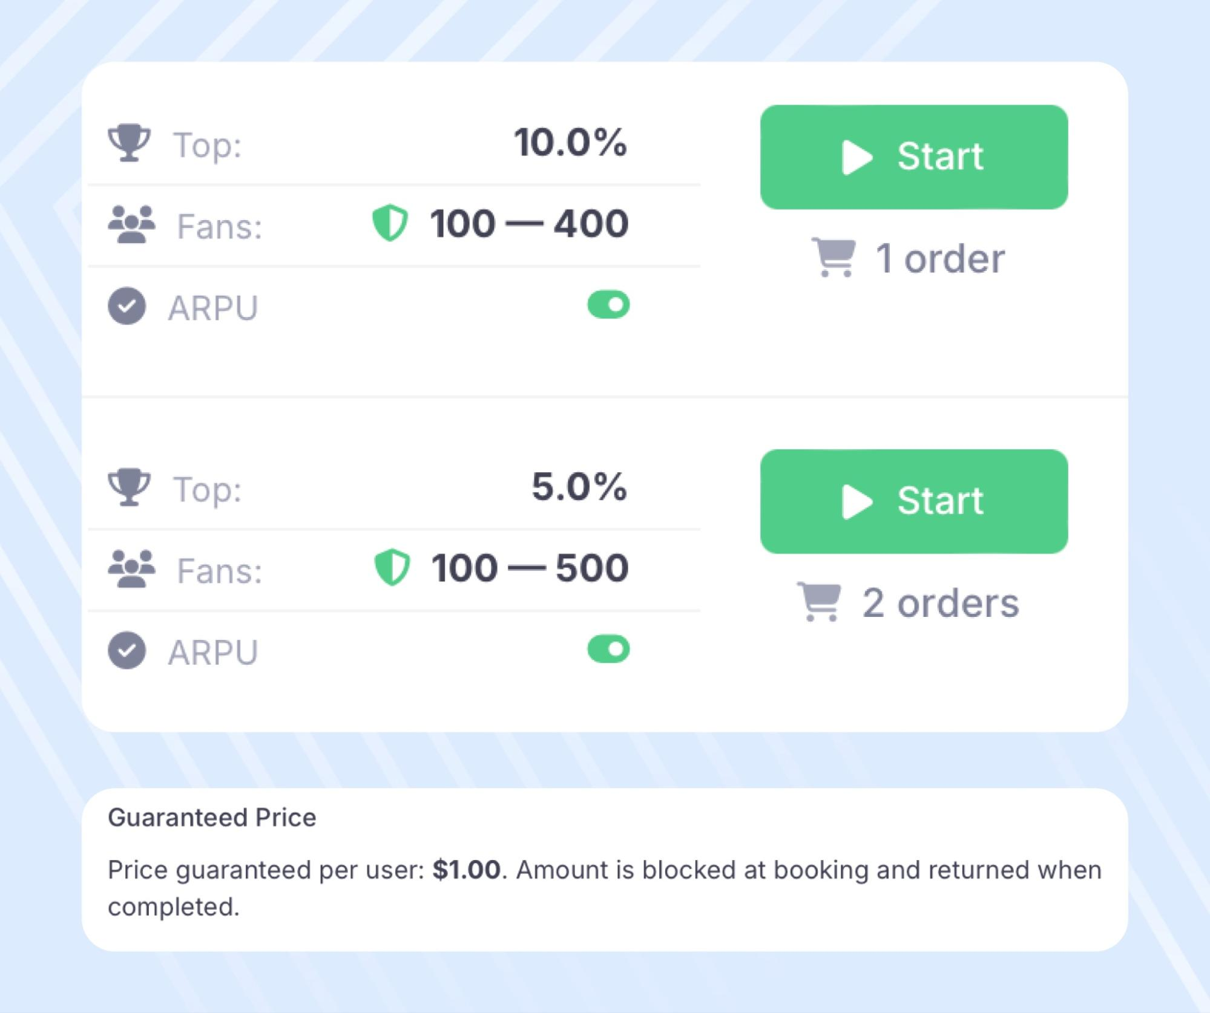Image resolution: width=1210 pixels, height=1013 pixels.
Task: Click the trophy icon beside 5.0% Top
Action: (129, 487)
